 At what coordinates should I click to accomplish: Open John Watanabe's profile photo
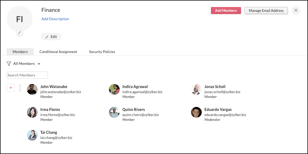coord(32,89)
